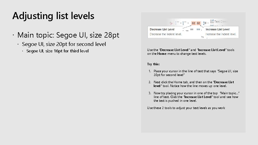This screenshot has width=258, height=145.
Task: Click the Decrease List Level tooltip title
Action: pos(162,29)
